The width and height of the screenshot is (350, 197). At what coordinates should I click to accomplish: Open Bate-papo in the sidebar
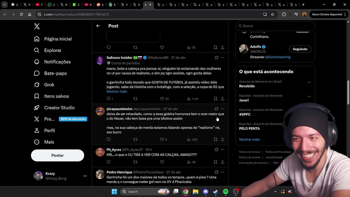[50, 73]
